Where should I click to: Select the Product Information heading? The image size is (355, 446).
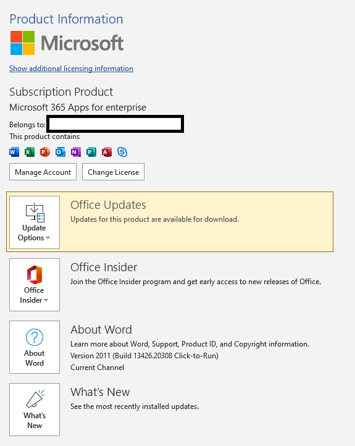coord(66,19)
